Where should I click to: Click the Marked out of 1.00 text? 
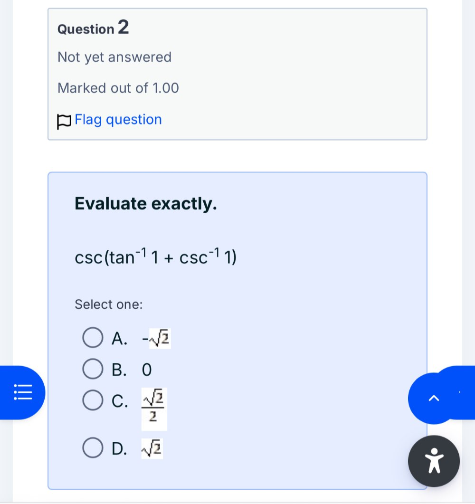click(118, 88)
